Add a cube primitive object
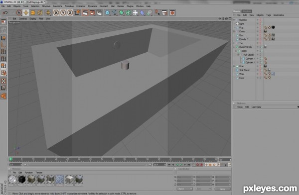 click(x=107, y=13)
